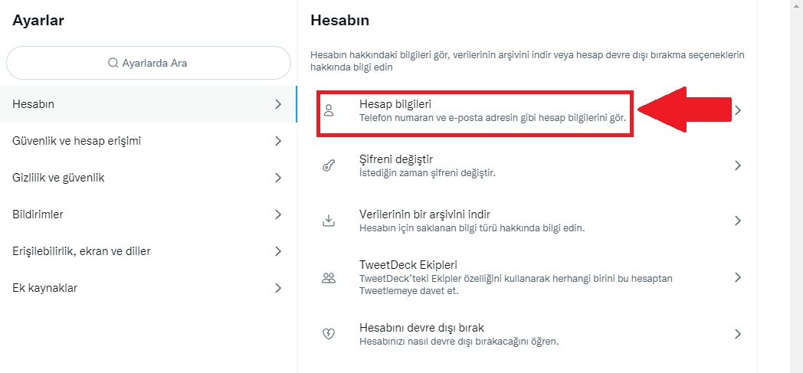Expand the Ek kaynaklar chevron arrow
The width and height of the screenshot is (803, 373).
point(278,288)
